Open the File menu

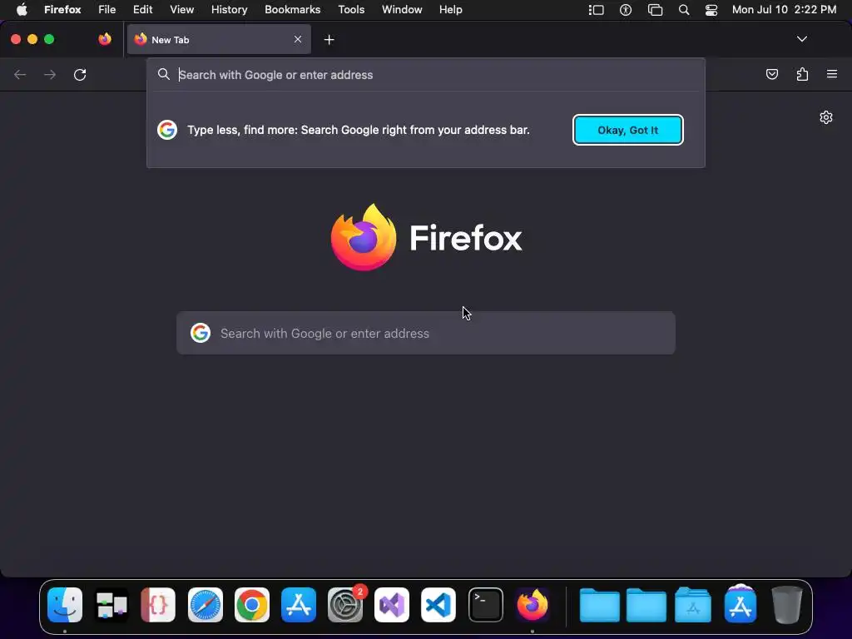107,10
